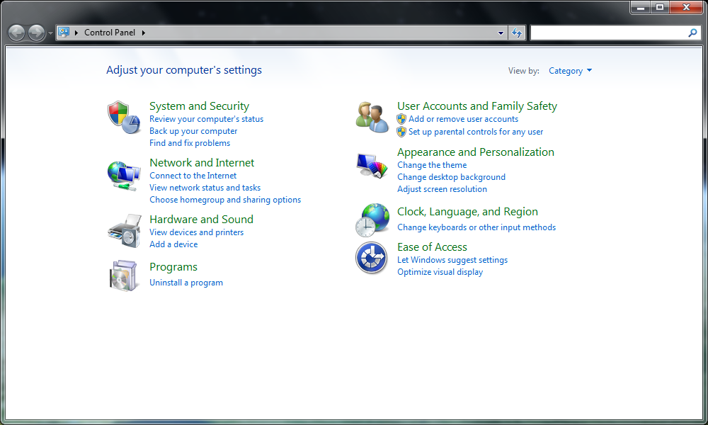Click Uninstall a program
Image resolution: width=708 pixels, height=425 pixels.
(186, 283)
